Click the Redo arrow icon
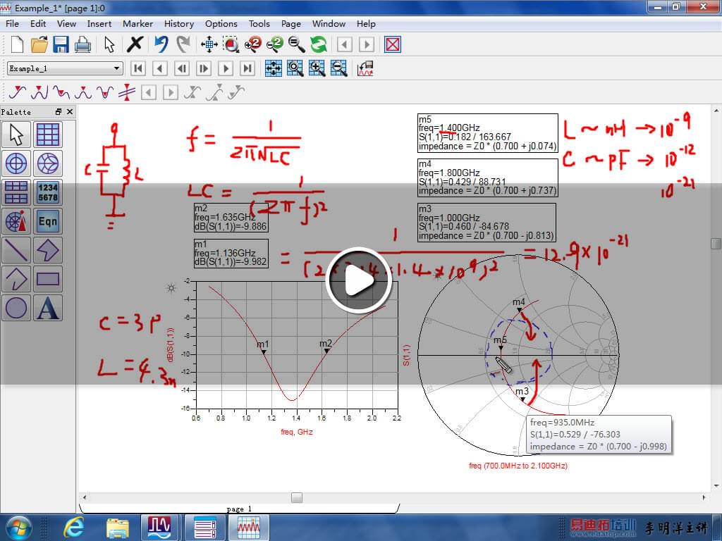This screenshot has width=722, height=541. pyautogui.click(x=183, y=44)
